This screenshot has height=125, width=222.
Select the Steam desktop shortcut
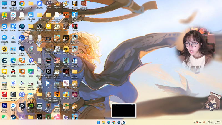click(x=13, y=117)
